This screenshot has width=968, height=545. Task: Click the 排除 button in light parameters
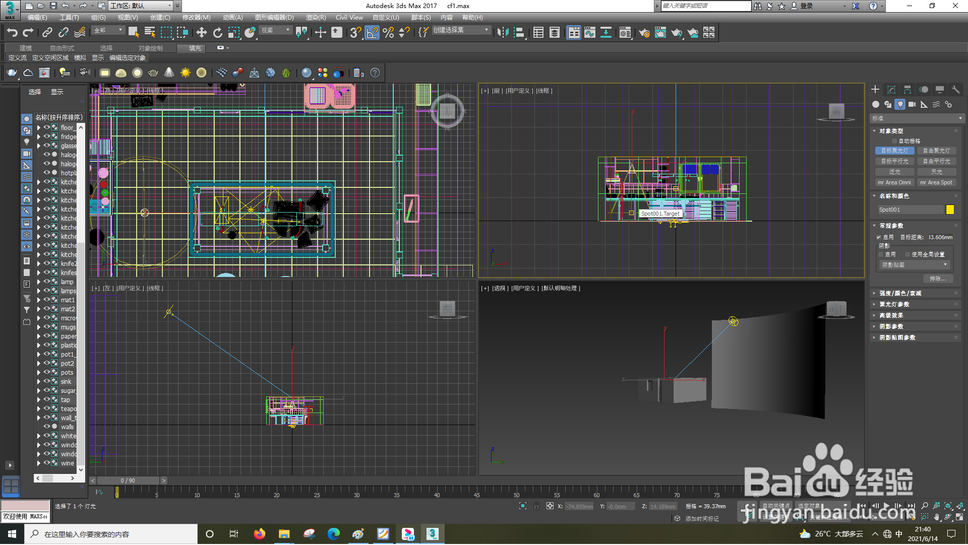coord(938,279)
